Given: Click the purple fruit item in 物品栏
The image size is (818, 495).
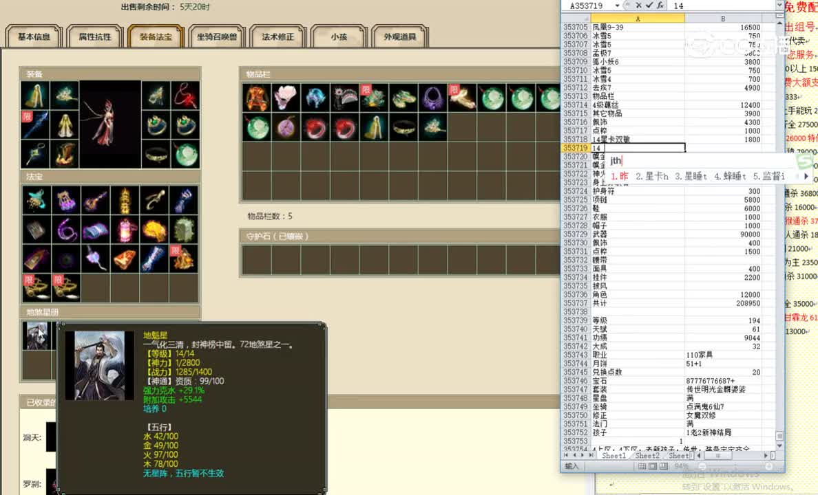Looking at the screenshot, I should (x=286, y=127).
